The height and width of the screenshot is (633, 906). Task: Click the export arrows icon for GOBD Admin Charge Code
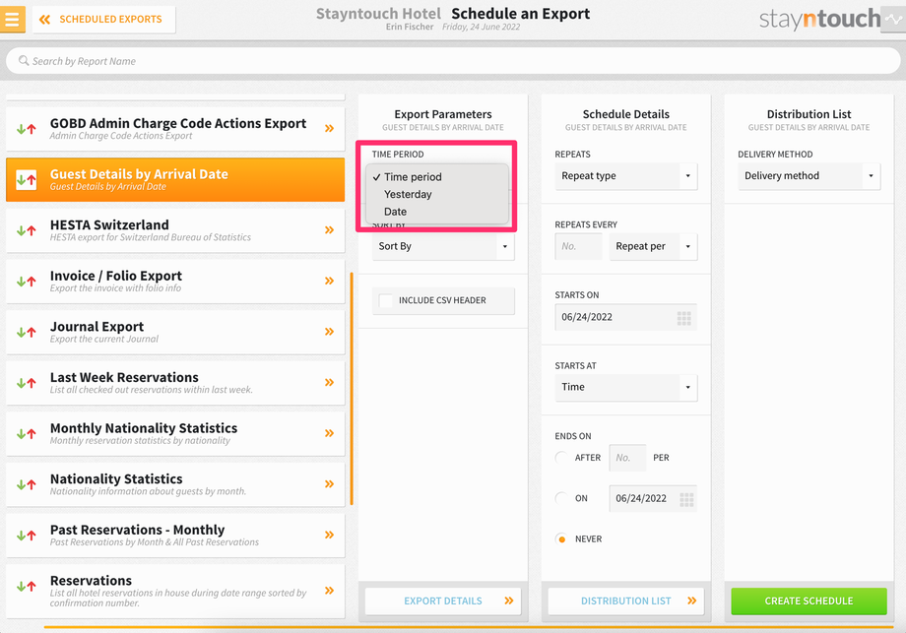26,129
